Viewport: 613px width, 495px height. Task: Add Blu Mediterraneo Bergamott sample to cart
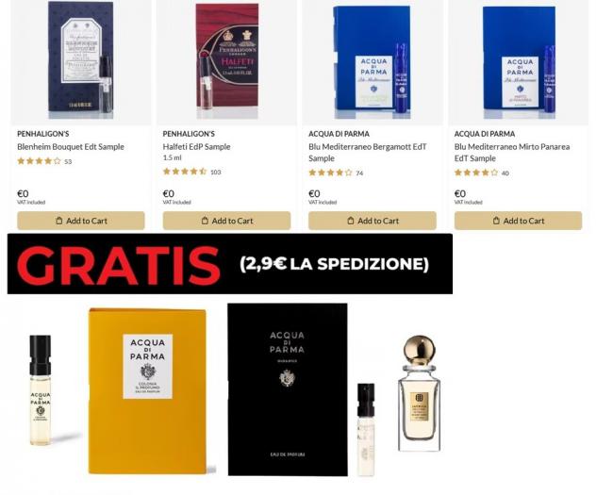click(373, 221)
